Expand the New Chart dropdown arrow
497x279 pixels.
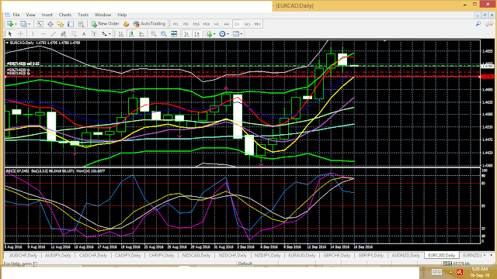[15, 24]
